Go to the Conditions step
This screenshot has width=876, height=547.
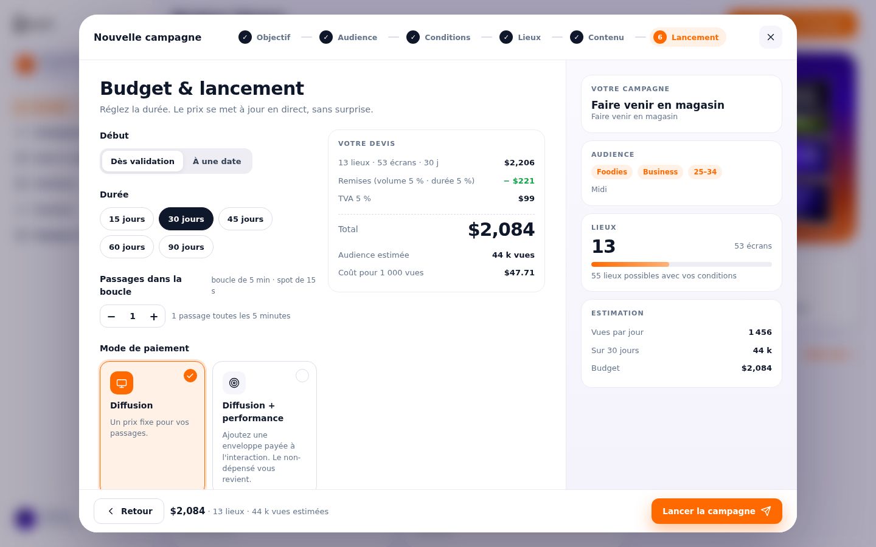(x=439, y=37)
